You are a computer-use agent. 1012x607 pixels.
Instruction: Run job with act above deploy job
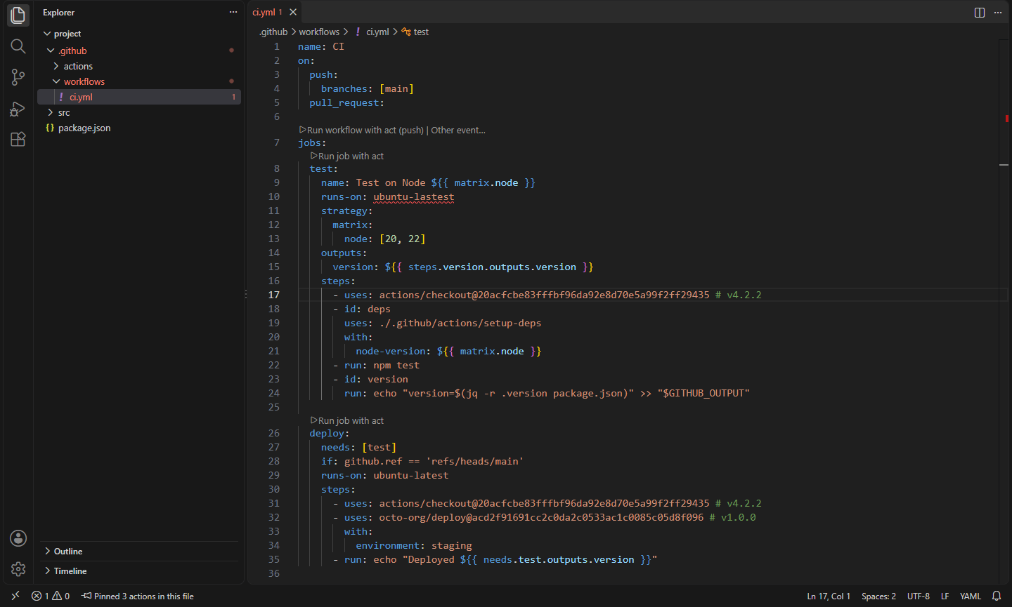347,420
